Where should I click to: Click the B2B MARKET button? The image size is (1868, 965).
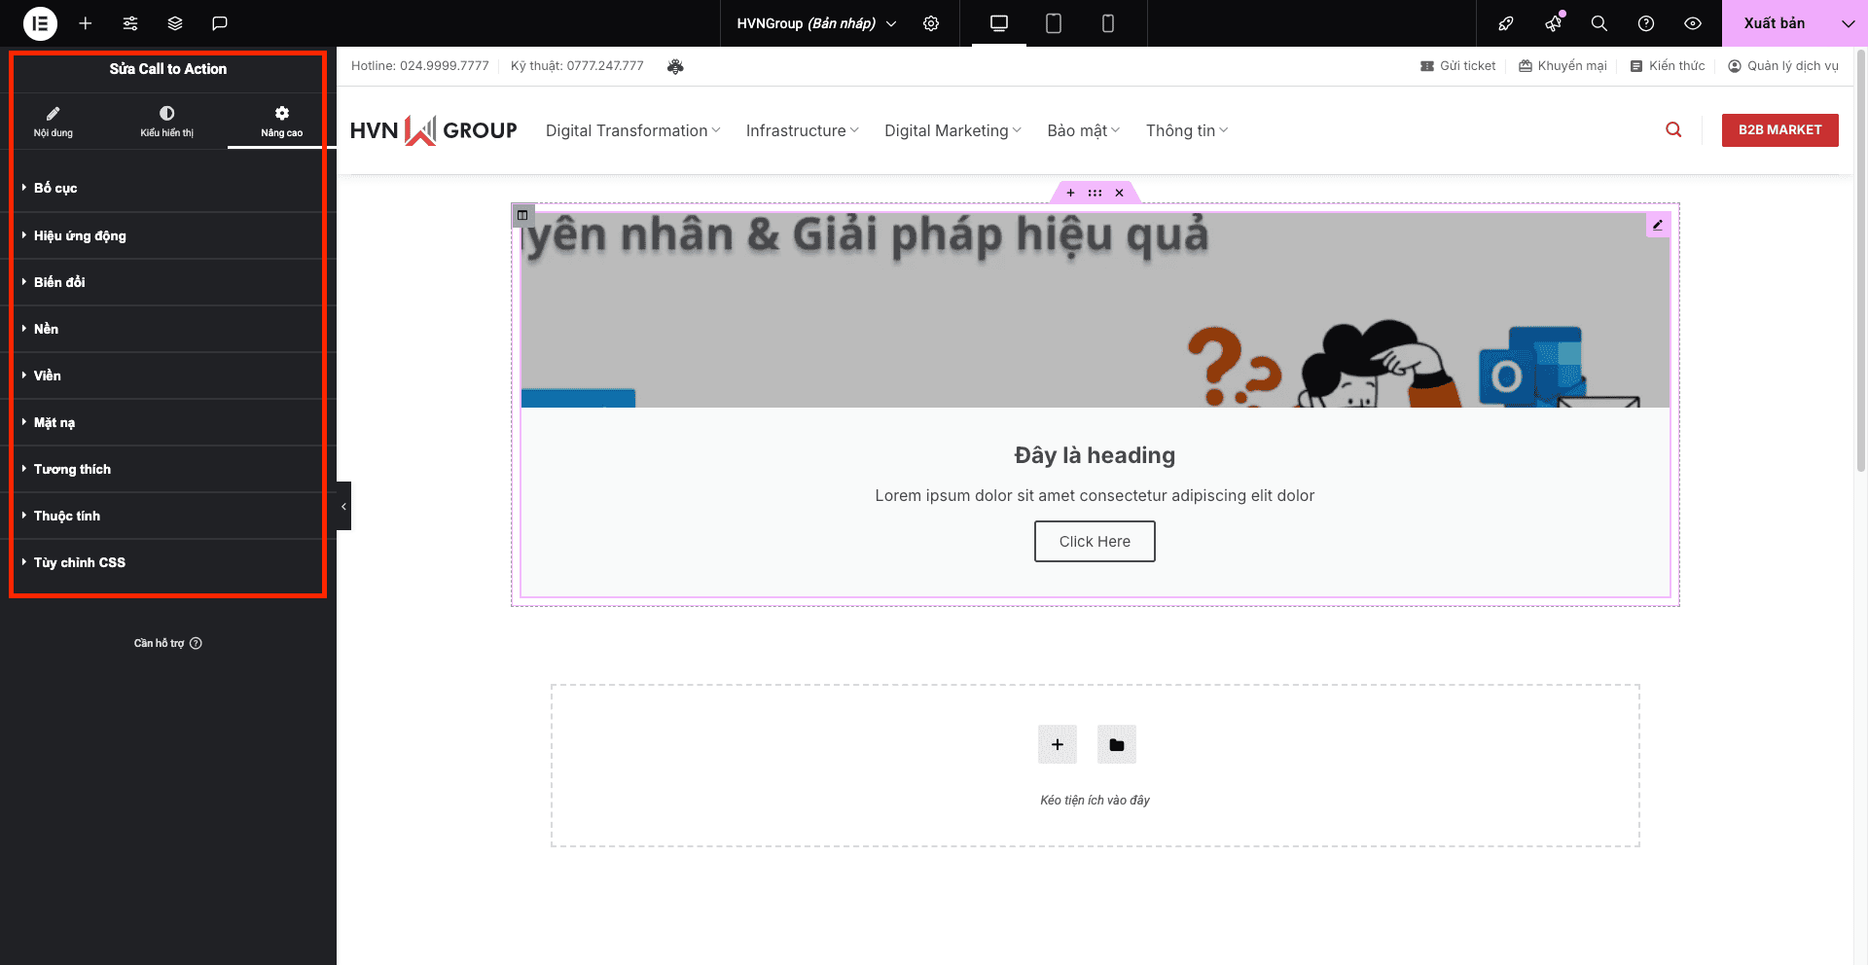(x=1779, y=129)
